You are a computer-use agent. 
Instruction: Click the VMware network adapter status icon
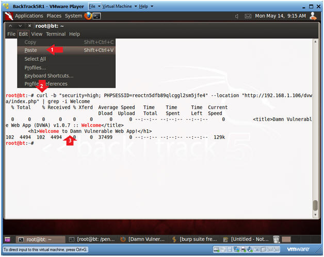point(236,250)
